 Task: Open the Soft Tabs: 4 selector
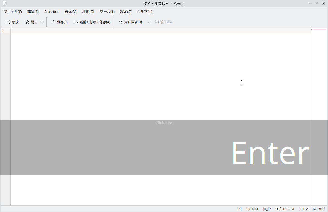pyautogui.click(x=285, y=209)
